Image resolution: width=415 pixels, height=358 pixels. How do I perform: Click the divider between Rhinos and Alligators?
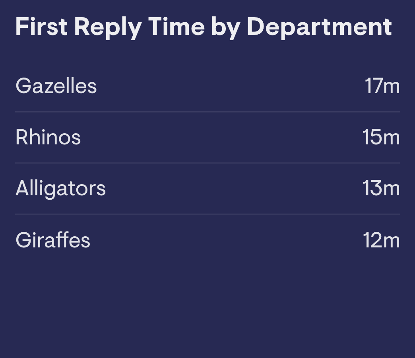click(x=207, y=163)
